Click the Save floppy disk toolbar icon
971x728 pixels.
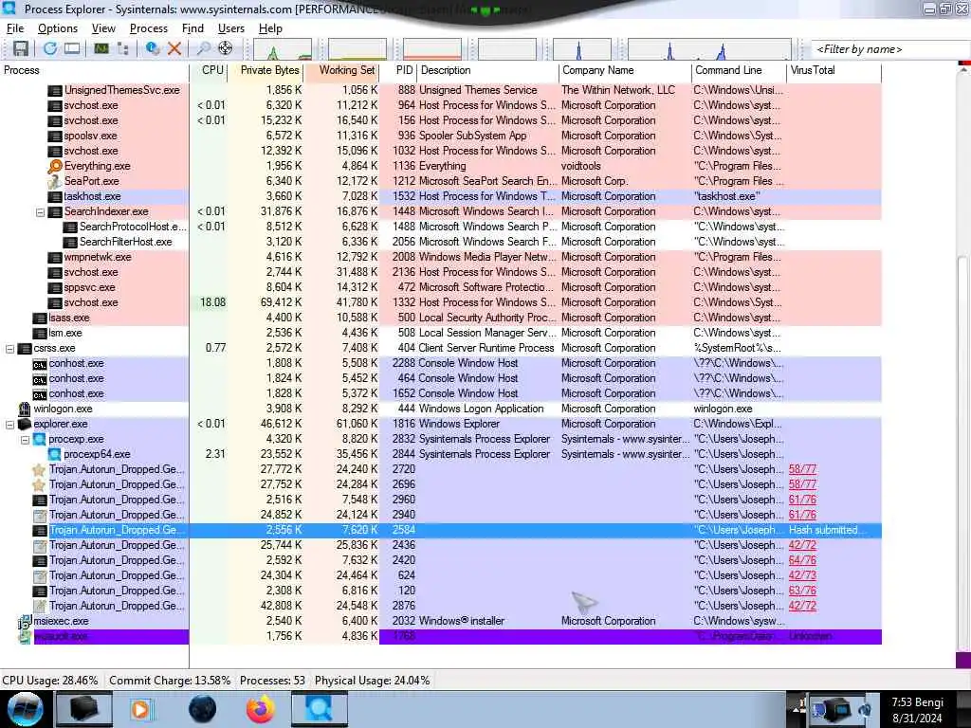21,48
